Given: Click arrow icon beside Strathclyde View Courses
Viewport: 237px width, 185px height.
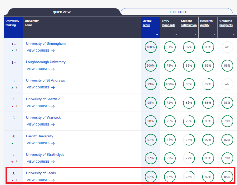Looking at the screenshot, I should click(53, 162).
